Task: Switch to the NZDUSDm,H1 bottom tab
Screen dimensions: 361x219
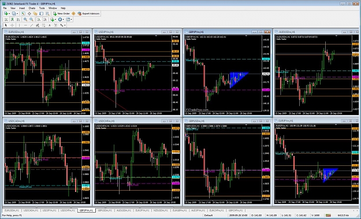Action: click(x=161, y=210)
